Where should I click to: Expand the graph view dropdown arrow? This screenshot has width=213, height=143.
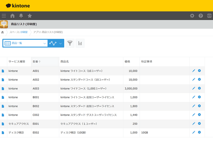pyautogui.click(x=61, y=43)
